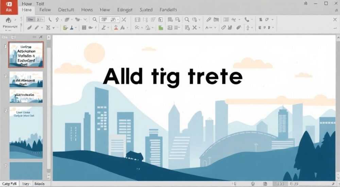Open the "Felow" ribbon tab

(x=45, y=10)
